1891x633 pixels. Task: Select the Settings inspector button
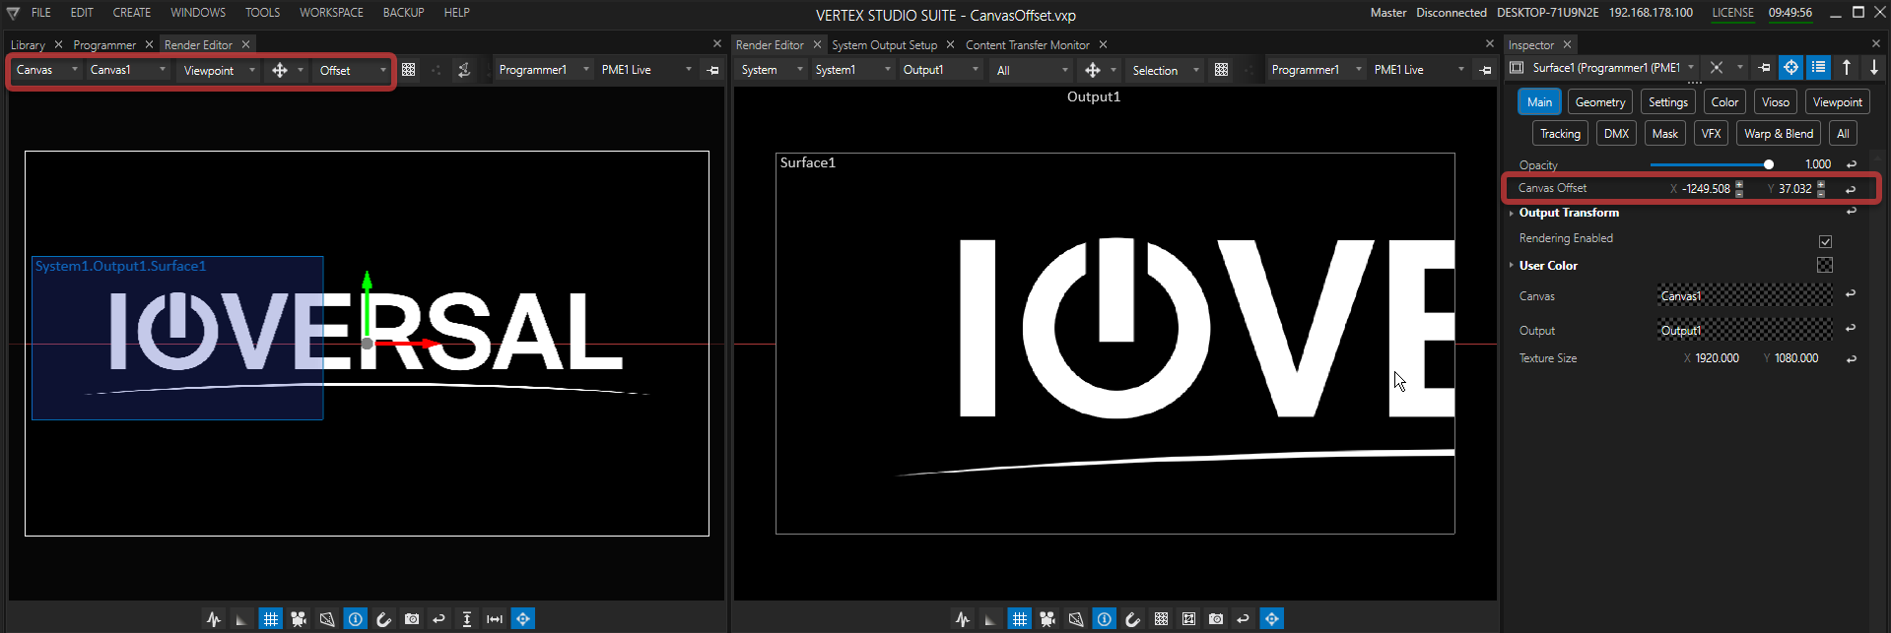point(1667,102)
